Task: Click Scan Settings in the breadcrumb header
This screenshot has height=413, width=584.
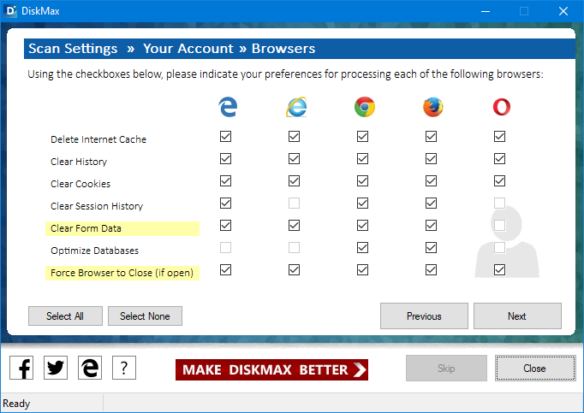Action: point(73,49)
